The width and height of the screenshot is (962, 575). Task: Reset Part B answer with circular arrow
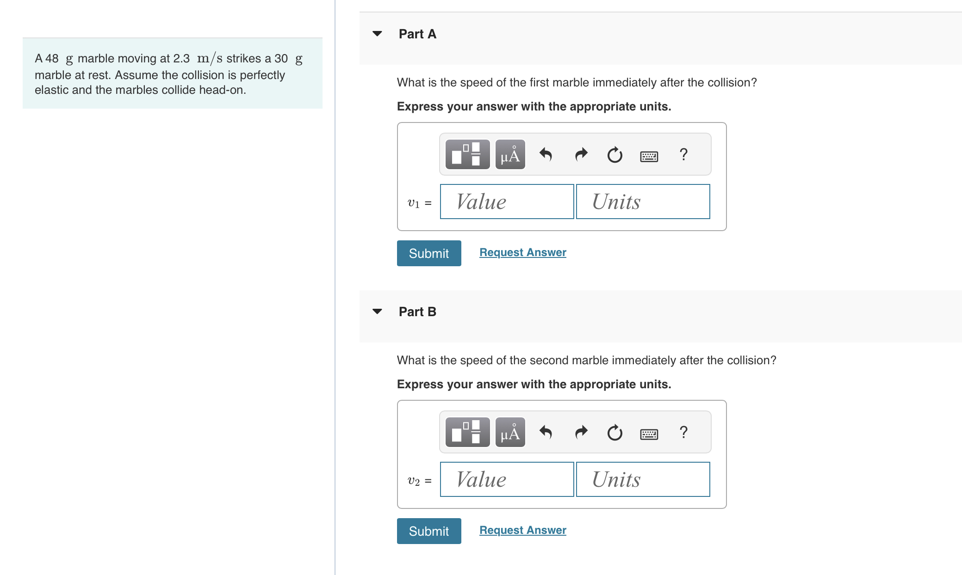[614, 433]
